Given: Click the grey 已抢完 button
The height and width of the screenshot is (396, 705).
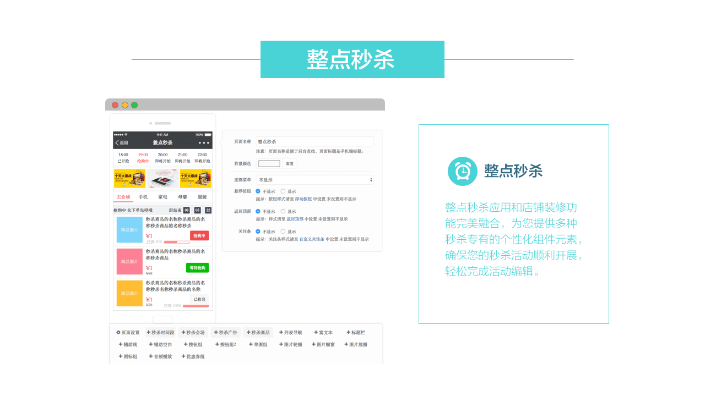Looking at the screenshot, I should tap(199, 299).
